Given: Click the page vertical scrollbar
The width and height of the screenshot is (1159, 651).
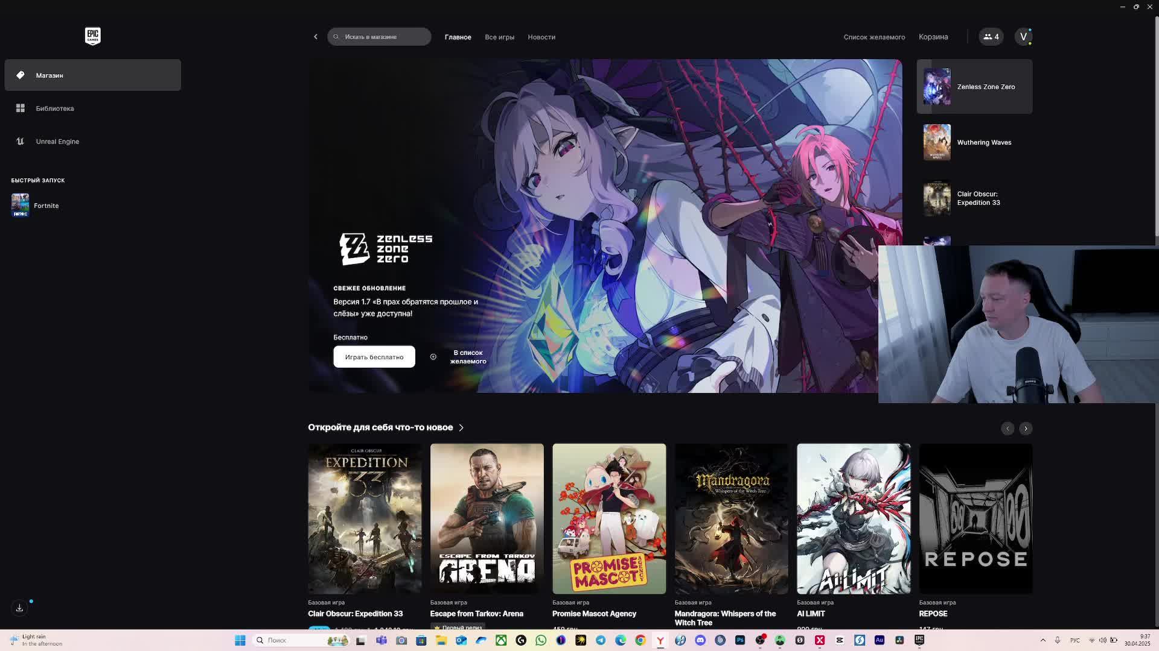Looking at the screenshot, I should pos(1156,127).
